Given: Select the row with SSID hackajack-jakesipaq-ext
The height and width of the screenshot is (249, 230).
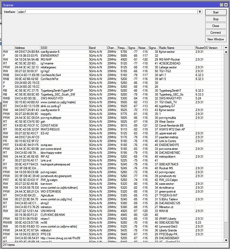Looking at the screenshot, I should (113, 164).
